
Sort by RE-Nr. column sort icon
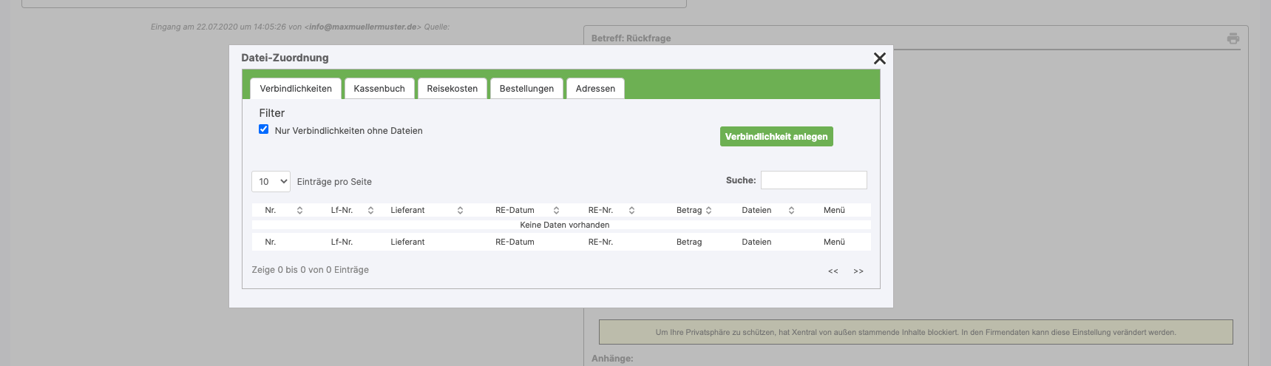pos(631,211)
